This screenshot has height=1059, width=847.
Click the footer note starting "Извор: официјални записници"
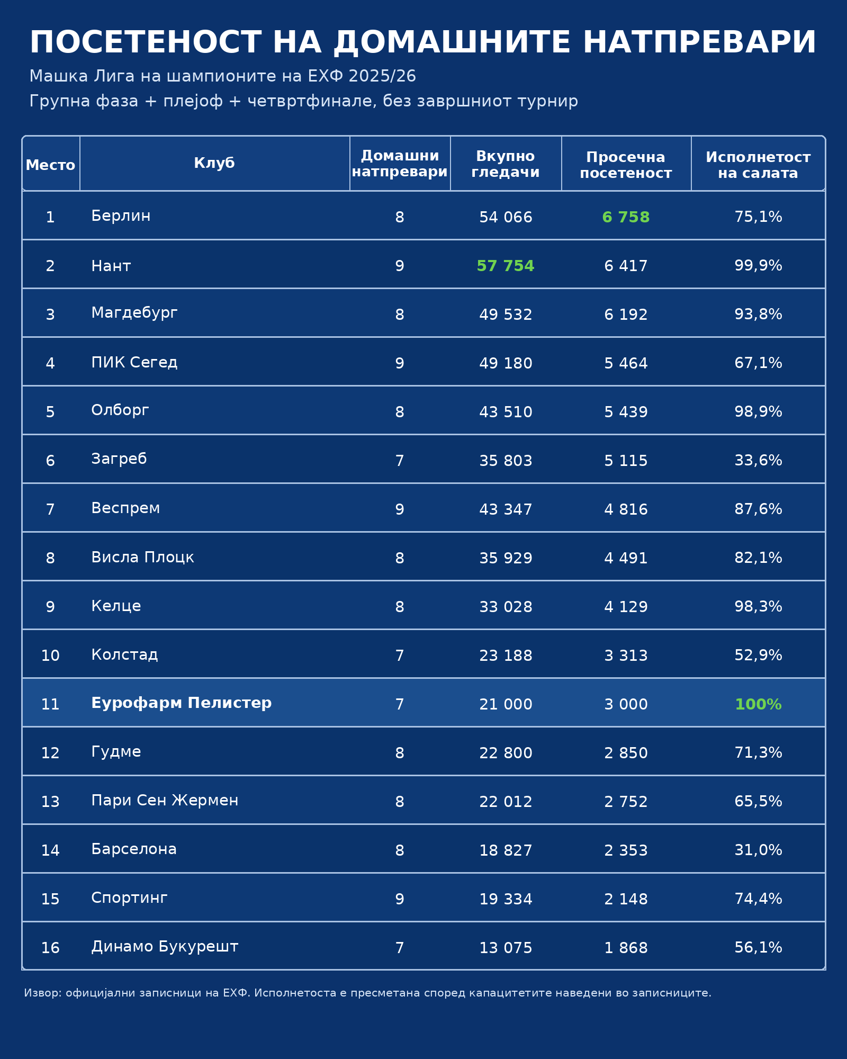(x=367, y=993)
